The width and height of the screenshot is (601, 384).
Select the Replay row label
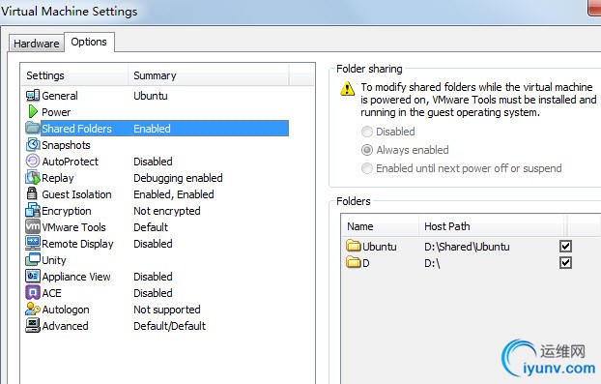point(58,178)
